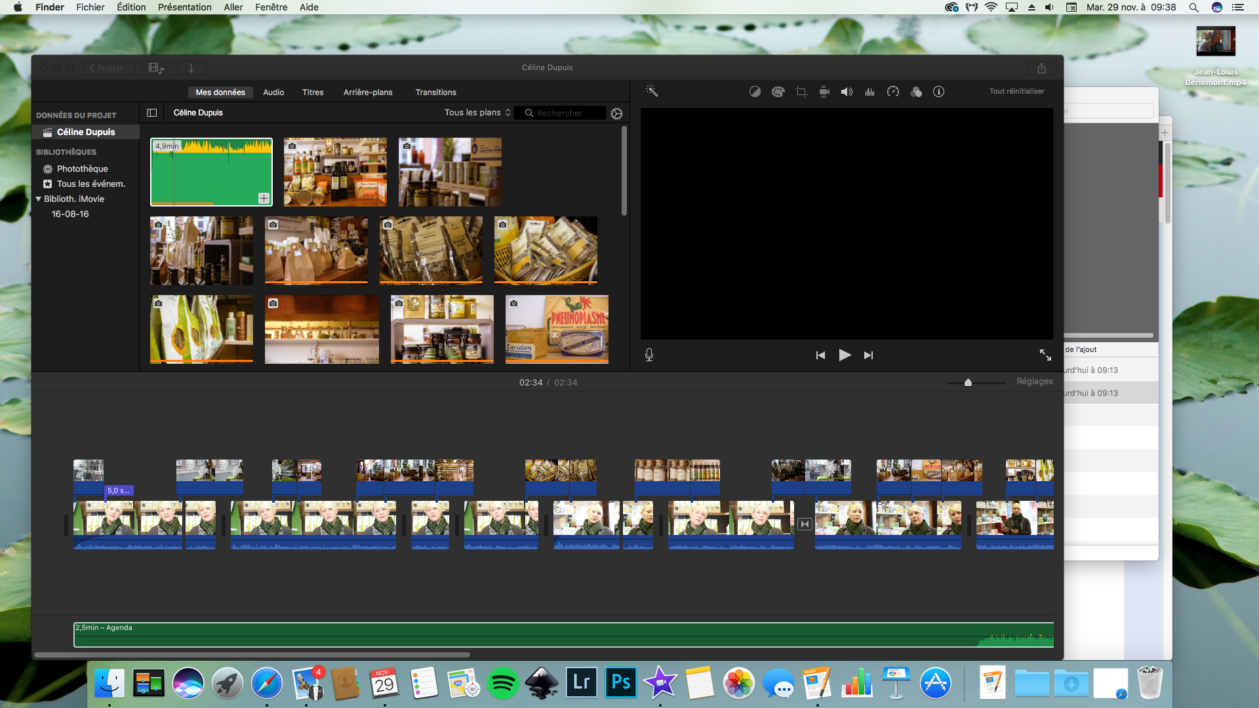Open the volume adjustment control
Viewport: 1259px width, 708px height.
pos(847,92)
